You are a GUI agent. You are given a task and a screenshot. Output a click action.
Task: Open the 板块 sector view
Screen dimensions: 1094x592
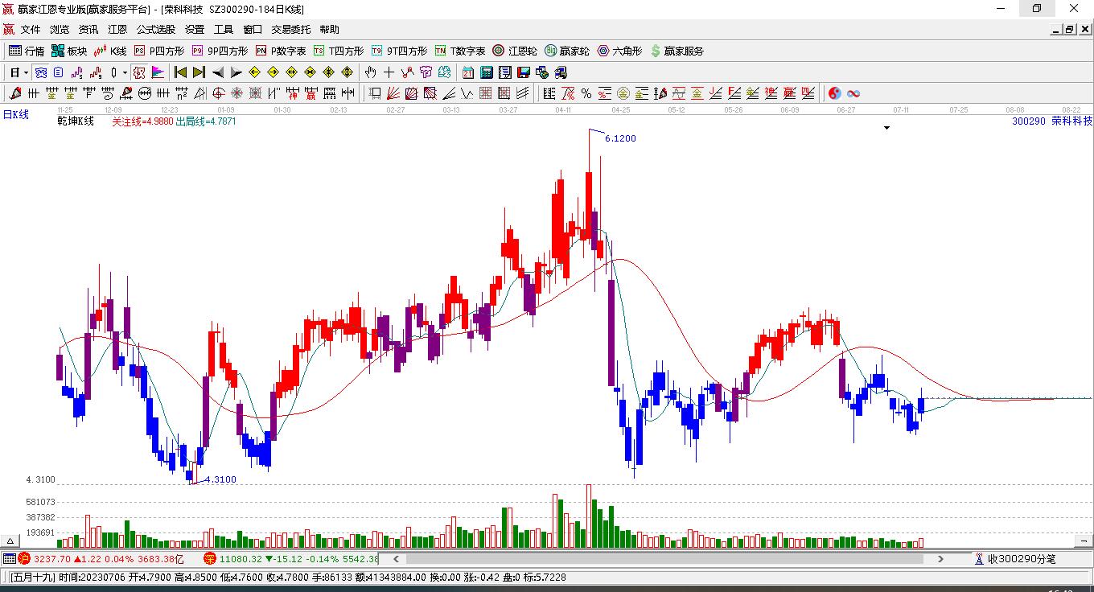tap(69, 51)
